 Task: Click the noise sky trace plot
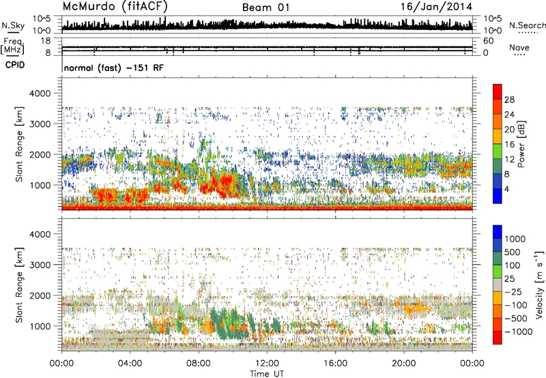coord(267,25)
